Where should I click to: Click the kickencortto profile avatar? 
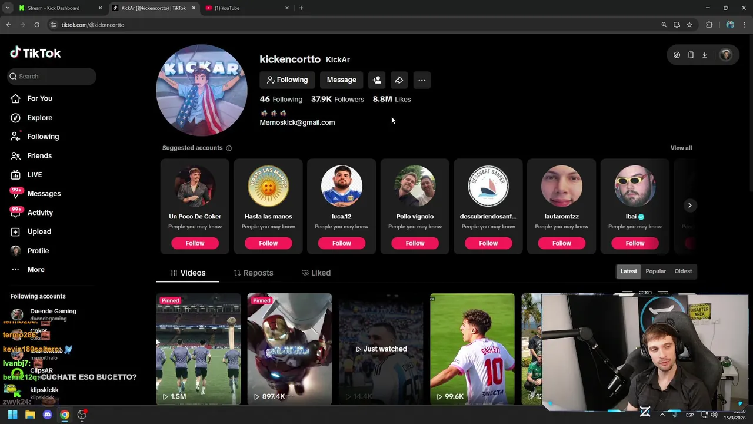pyautogui.click(x=202, y=90)
